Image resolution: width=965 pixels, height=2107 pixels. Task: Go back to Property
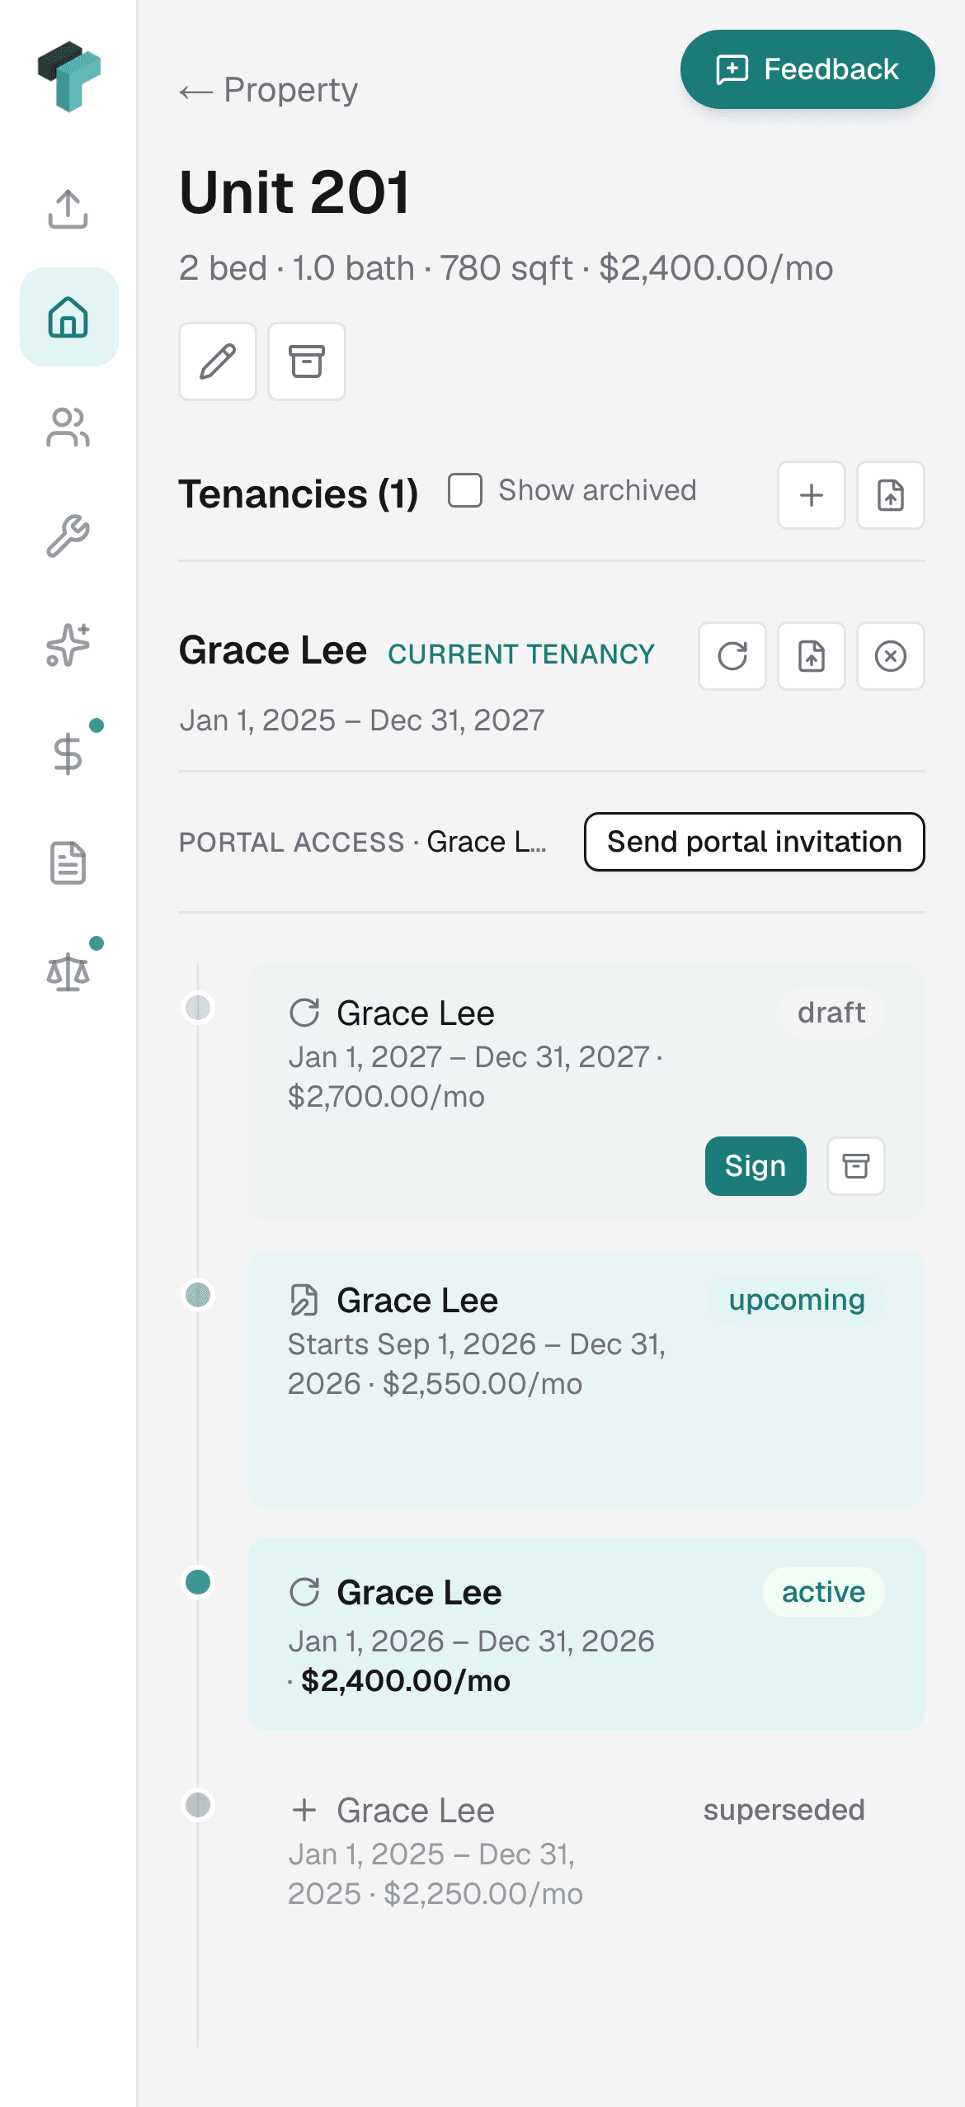[x=269, y=90]
